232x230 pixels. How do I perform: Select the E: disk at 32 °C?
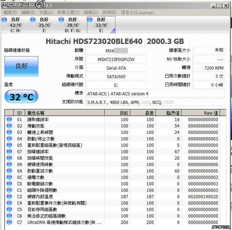[x=101, y=25]
